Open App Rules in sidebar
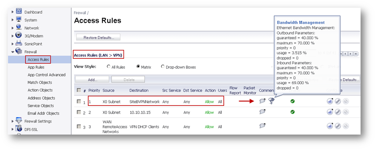This screenshot has height=150, width=376. [x=36, y=67]
